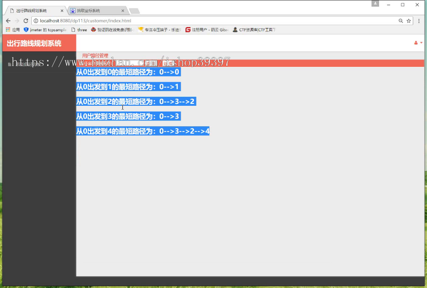Minimize the Chrome window
The width and height of the screenshot is (427, 288).
point(389,5)
